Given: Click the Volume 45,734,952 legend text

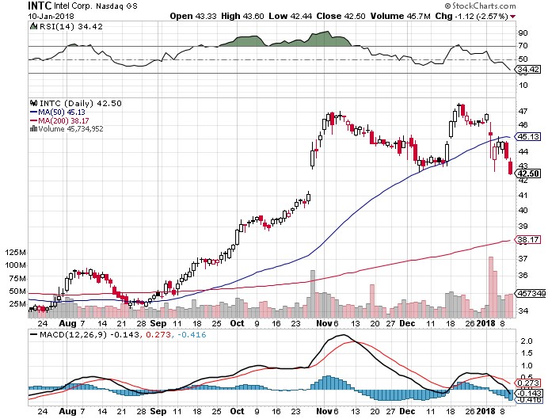Looking at the screenshot, I should pyautogui.click(x=71, y=129).
